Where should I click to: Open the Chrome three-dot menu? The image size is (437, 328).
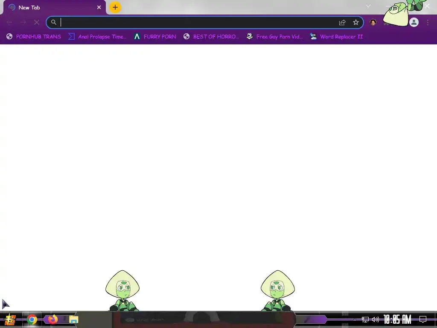click(x=428, y=22)
